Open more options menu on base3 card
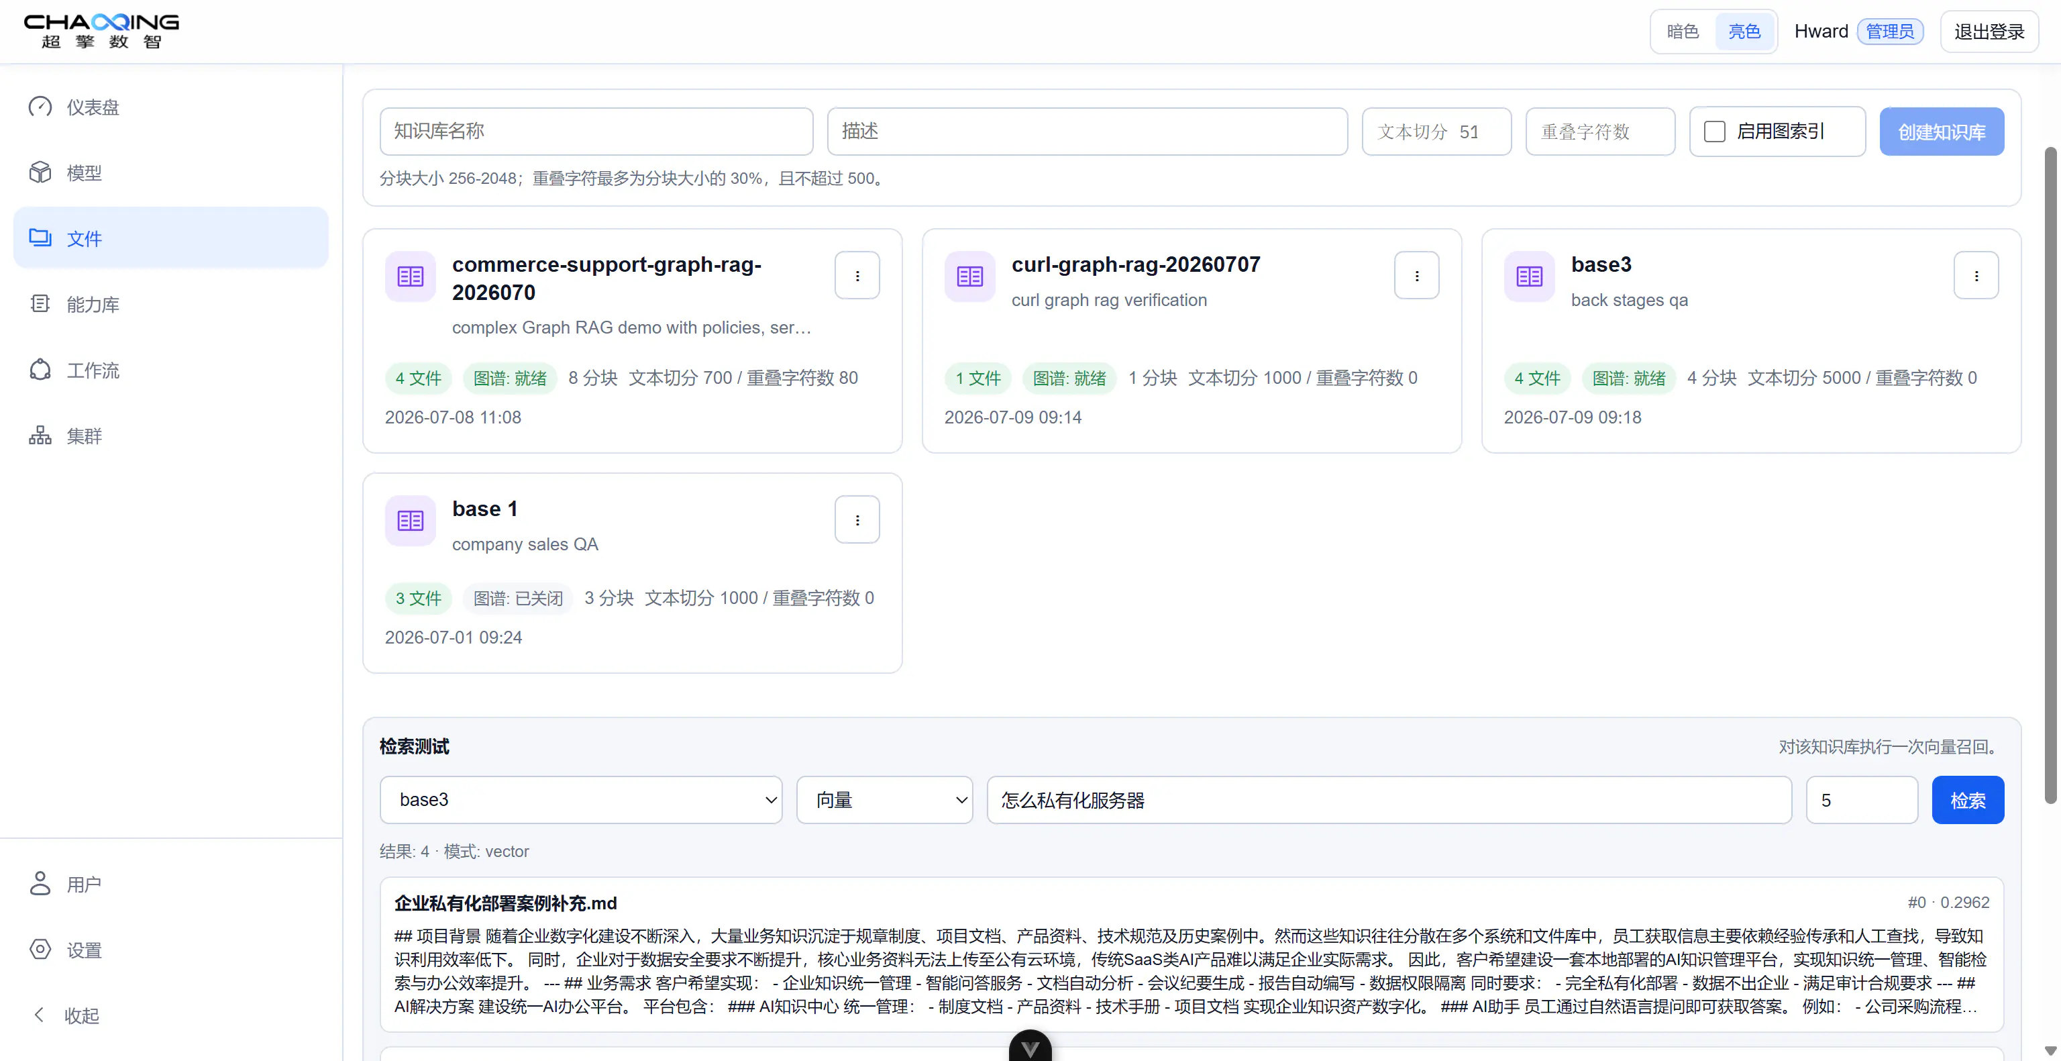This screenshot has height=1061, width=2061. (1975, 276)
